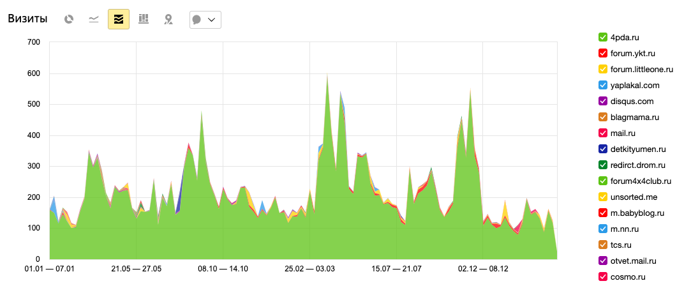684x288 pixels.
Task: Click the 100 y-axis value
Action: coord(34,228)
